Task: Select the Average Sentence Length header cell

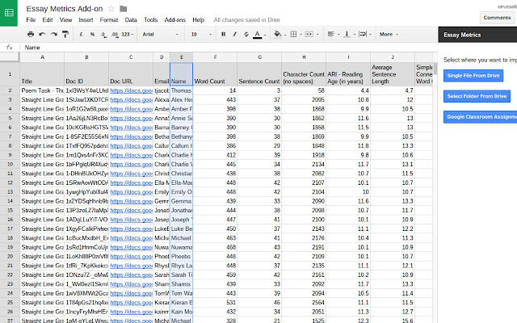Action: [x=393, y=74]
